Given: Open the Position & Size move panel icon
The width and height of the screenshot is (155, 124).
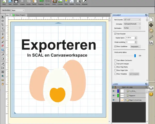Looking at the screenshot, I should (x=151, y=25).
